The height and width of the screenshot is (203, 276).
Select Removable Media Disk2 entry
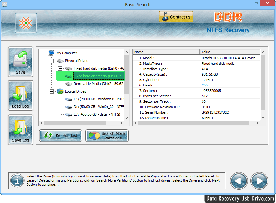(99, 84)
